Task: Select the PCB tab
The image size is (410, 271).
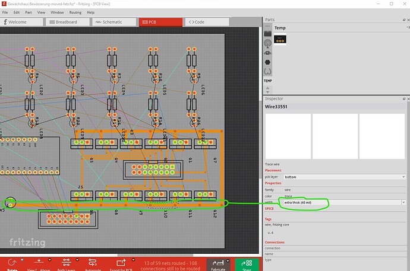Action: [160, 22]
